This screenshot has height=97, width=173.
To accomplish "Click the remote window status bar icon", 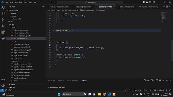I will 2,90.
